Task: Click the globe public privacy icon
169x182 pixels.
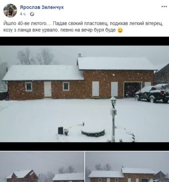Action: tap(32, 14)
